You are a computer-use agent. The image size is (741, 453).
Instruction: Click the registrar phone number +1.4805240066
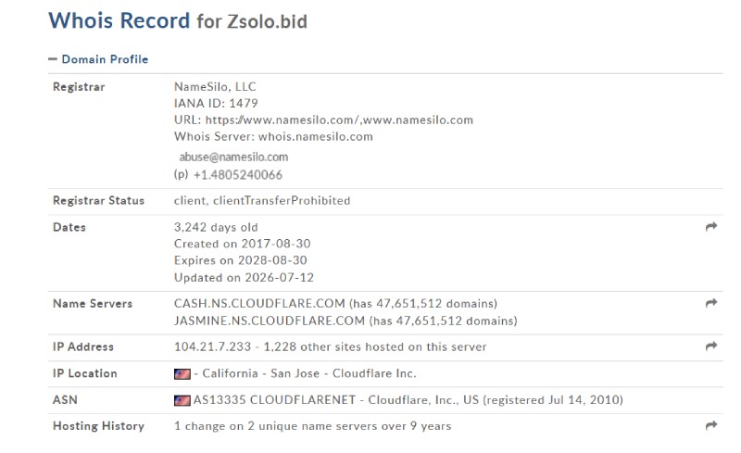click(238, 175)
